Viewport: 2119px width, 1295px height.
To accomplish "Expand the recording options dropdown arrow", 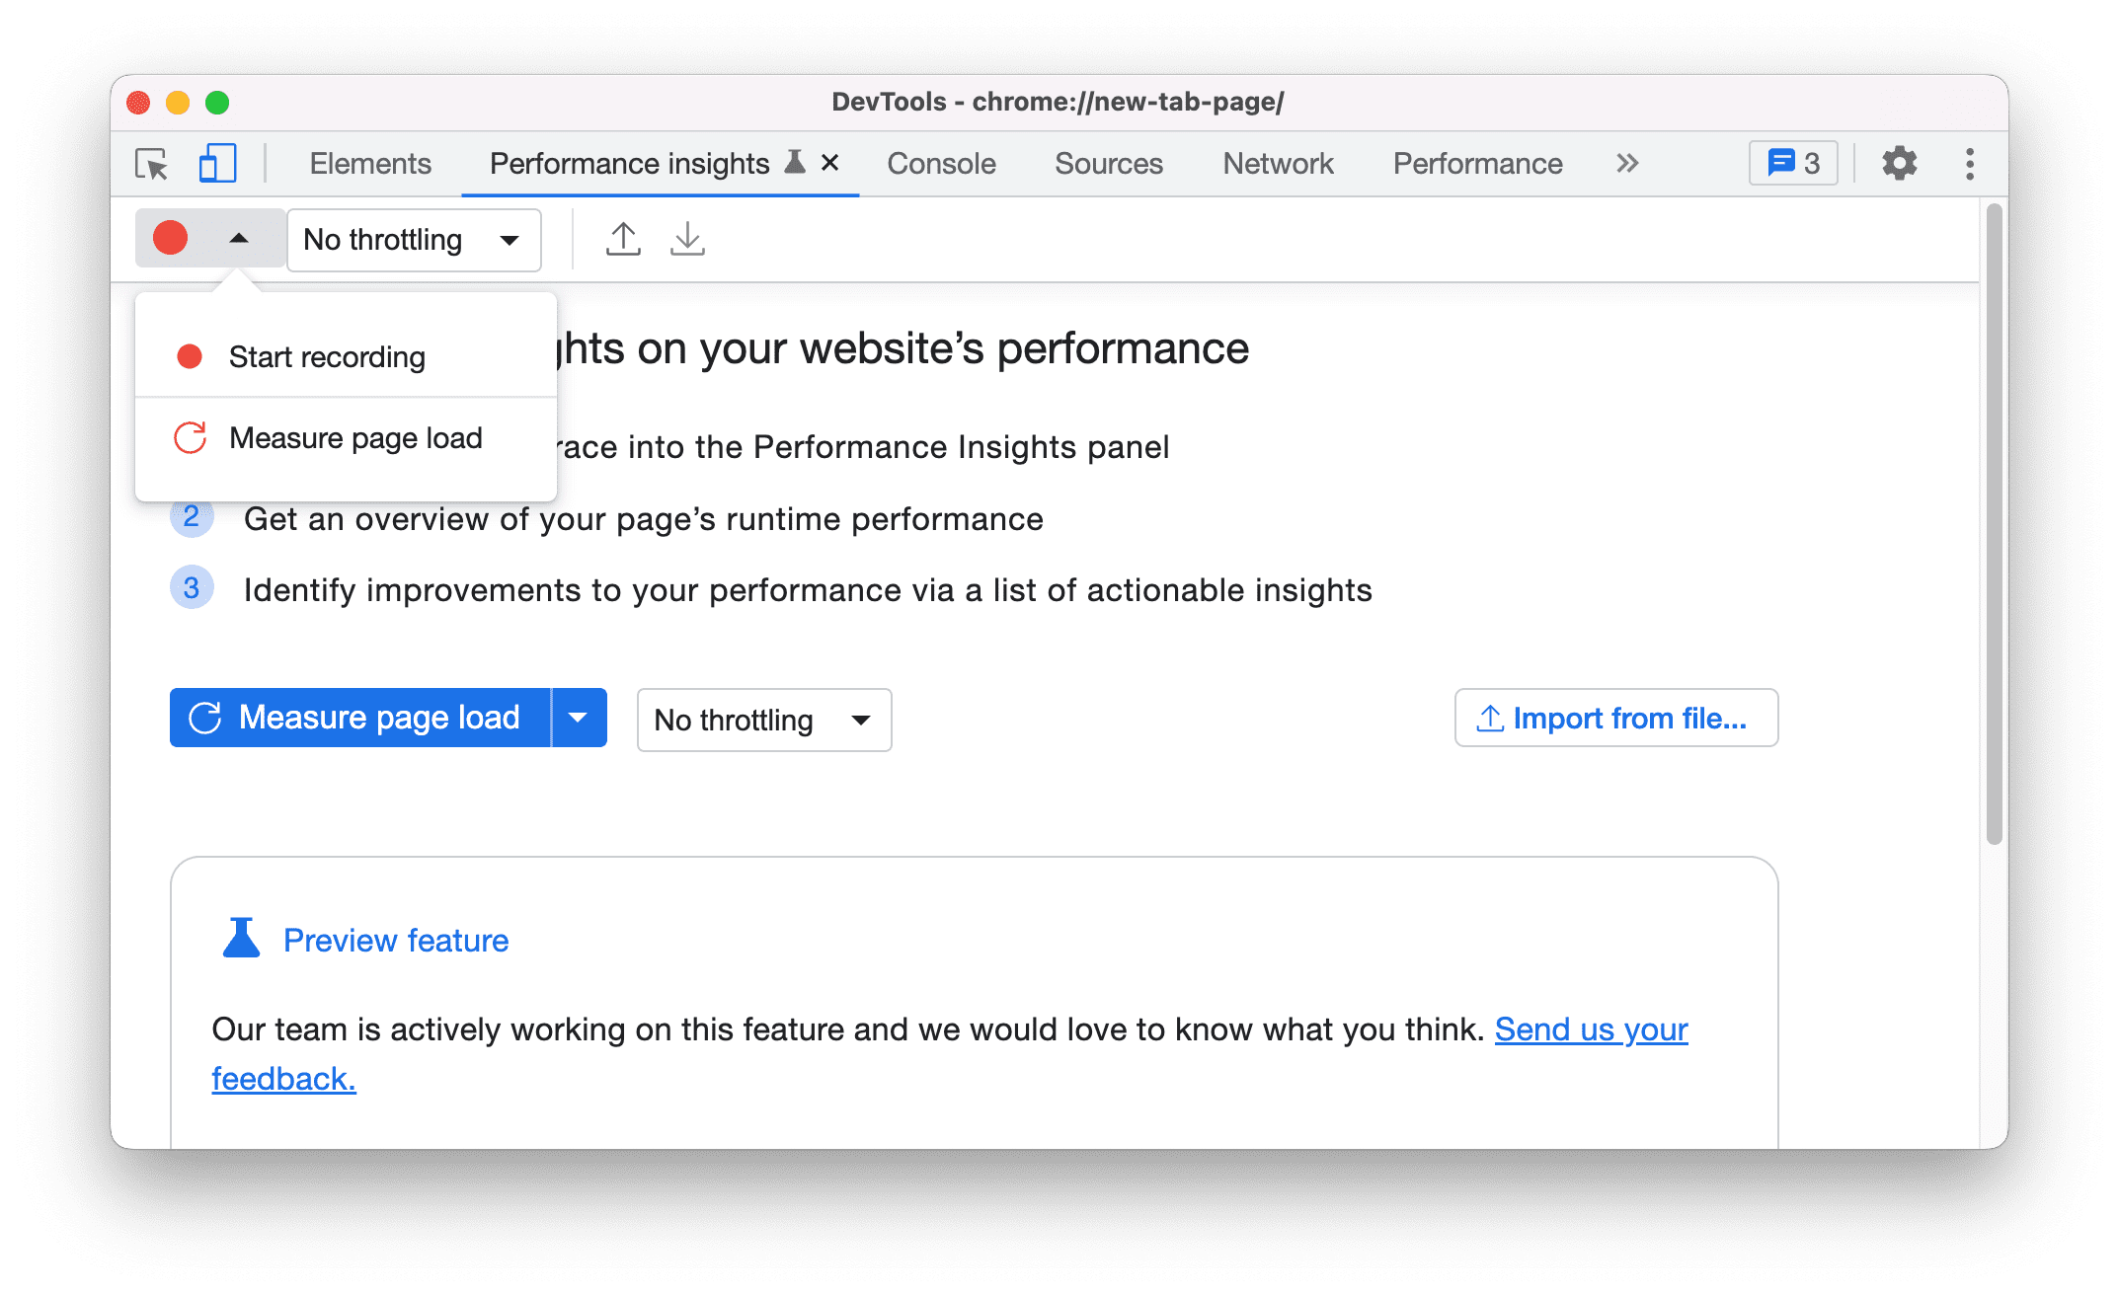I will [236, 239].
